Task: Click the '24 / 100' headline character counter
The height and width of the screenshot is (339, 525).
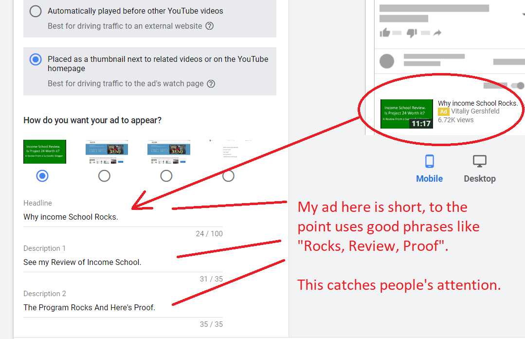Action: click(x=209, y=234)
